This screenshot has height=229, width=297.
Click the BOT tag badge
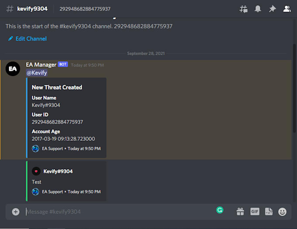pos(63,64)
